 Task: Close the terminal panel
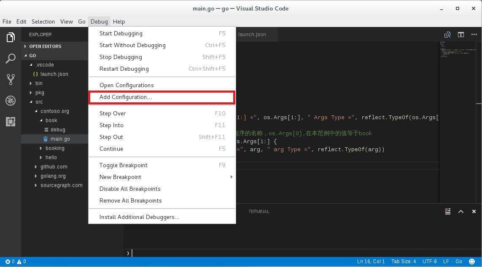pos(474,211)
